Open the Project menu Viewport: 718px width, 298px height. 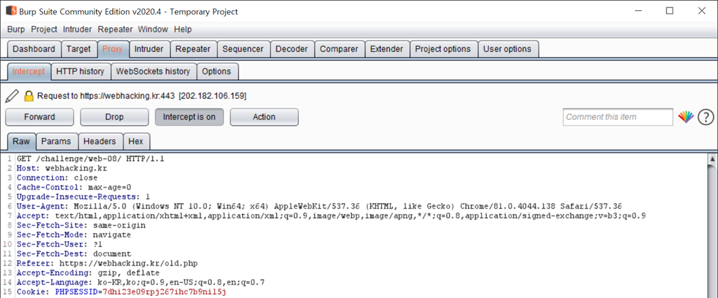coord(44,29)
